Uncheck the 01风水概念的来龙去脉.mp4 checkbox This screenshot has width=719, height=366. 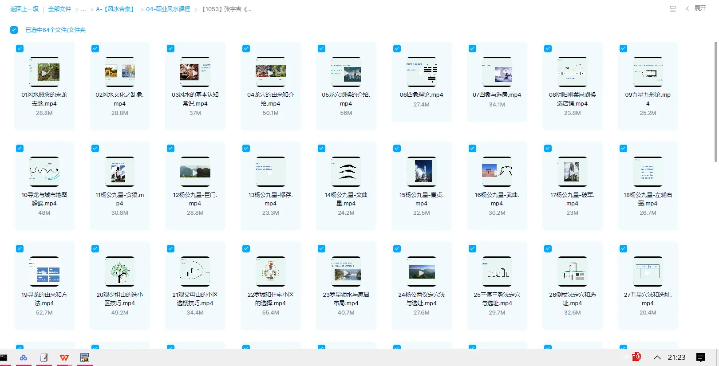click(x=20, y=49)
